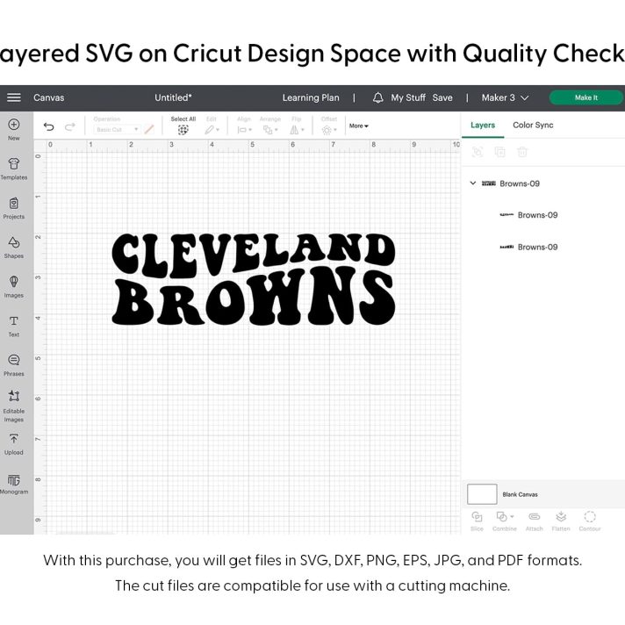Open the Operation Basic Cut dropdown
625x625 pixels.
(118, 130)
